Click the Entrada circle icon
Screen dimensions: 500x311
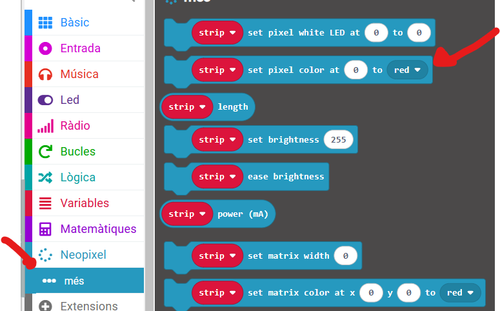45,48
